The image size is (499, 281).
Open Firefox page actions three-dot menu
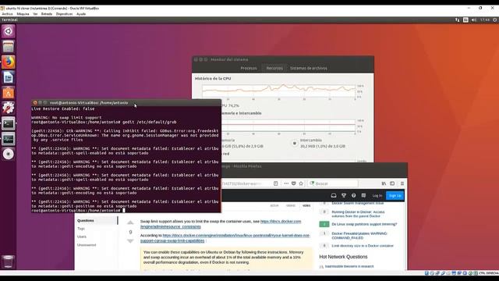click(x=286, y=183)
